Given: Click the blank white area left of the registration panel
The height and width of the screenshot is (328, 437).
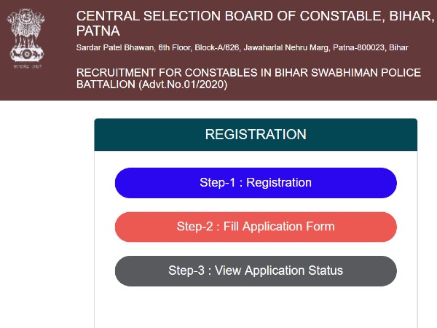Looking at the screenshot, I should (45, 219).
